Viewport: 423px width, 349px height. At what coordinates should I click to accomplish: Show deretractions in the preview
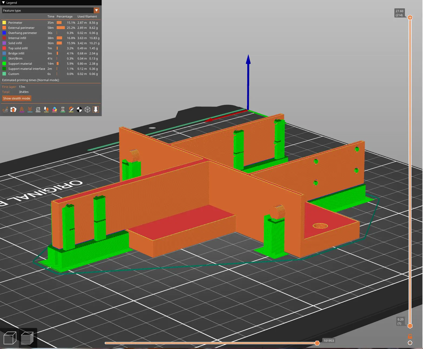[30, 109]
